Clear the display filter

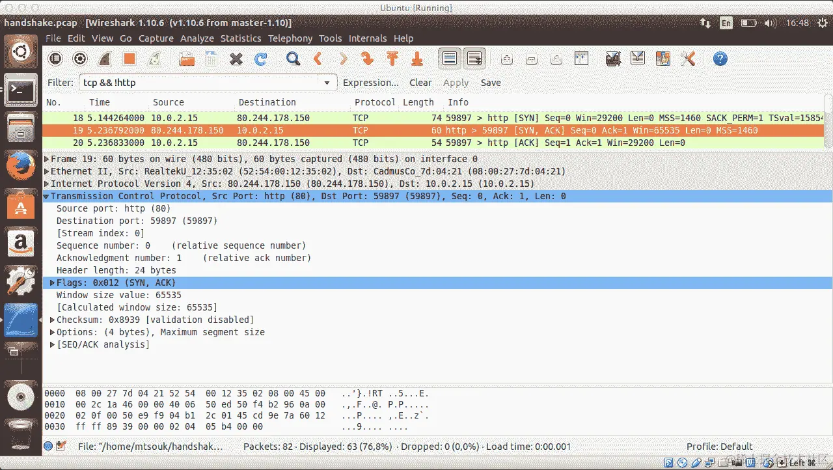click(x=420, y=83)
